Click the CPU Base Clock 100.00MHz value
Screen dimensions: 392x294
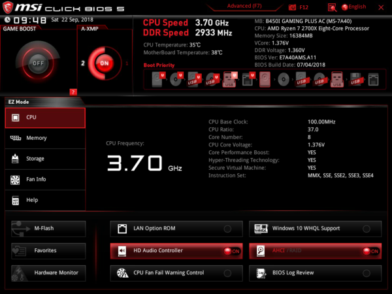coord(321,122)
